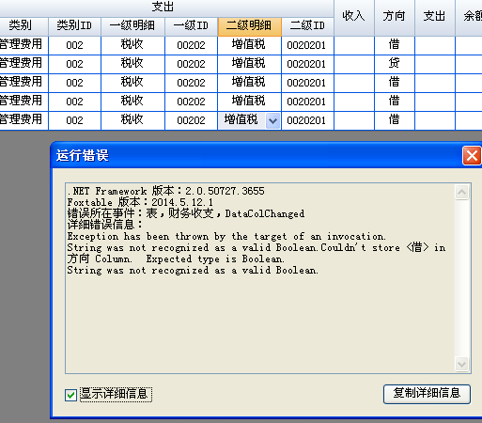Click scrollbar down arrow in error text
Viewport: 482px width, 423px height.
tap(461, 364)
